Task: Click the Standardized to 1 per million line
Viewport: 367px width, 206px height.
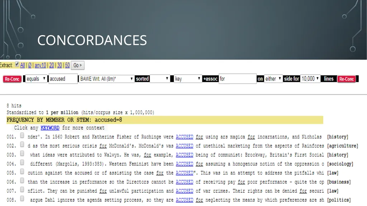Action: pos(80,112)
